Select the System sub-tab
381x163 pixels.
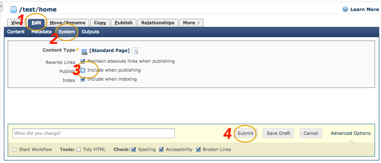click(67, 32)
